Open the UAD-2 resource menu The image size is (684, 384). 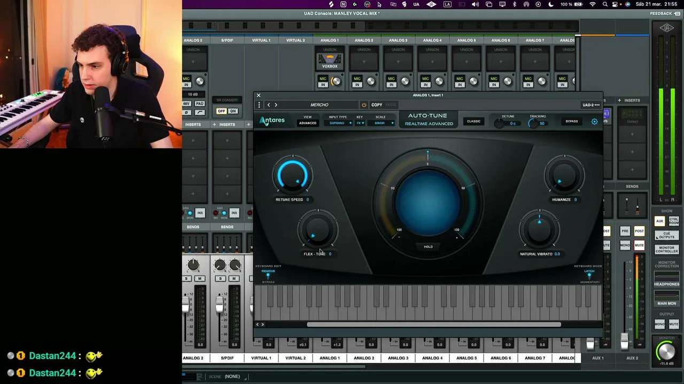click(x=590, y=105)
